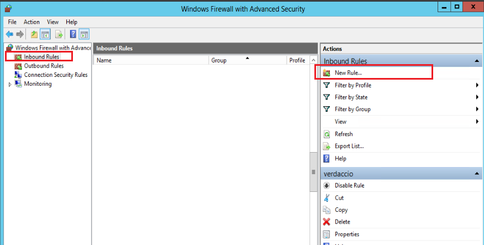The image size is (484, 245).
Task: Click the Cut scissors icon
Action: [327, 198]
